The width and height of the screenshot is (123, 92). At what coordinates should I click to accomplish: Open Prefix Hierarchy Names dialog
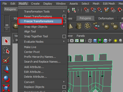tap(40, 57)
